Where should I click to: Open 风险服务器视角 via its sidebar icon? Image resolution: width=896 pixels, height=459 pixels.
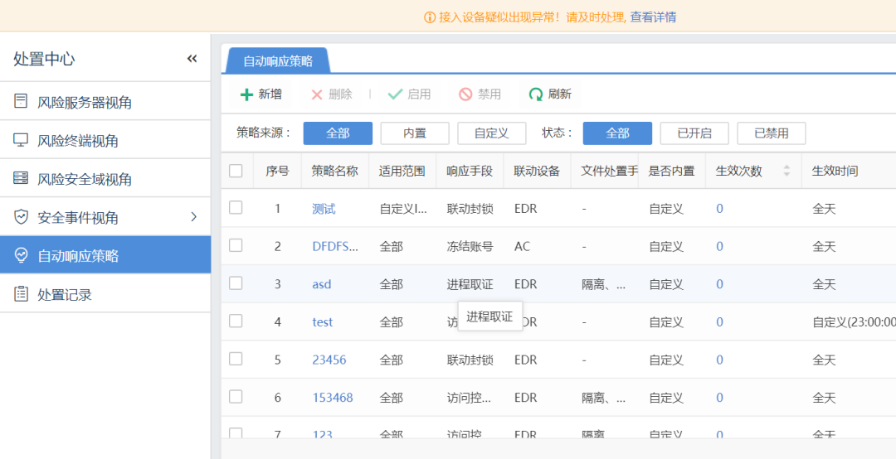(22, 102)
